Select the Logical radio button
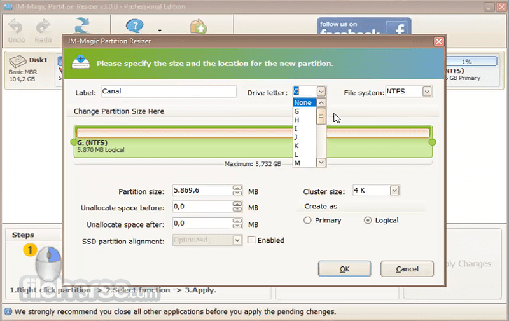Screen dimensions: 509x321 [368, 221]
